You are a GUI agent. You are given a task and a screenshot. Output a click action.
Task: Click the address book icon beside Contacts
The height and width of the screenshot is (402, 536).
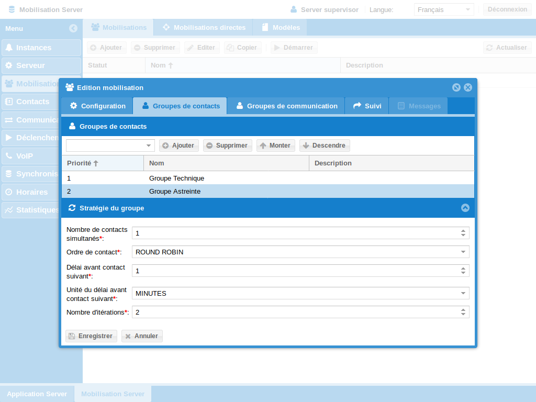coord(9,102)
